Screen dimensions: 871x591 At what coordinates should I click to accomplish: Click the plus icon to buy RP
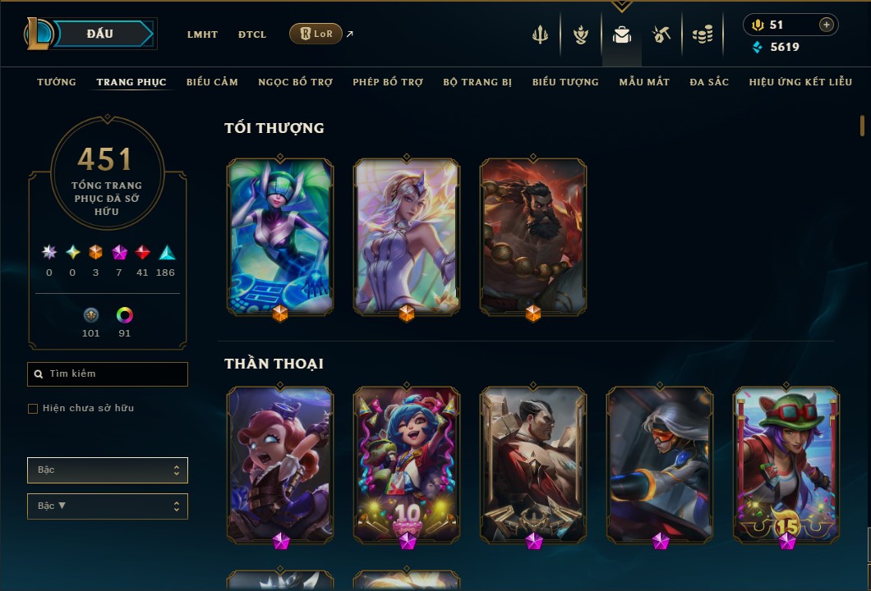tap(827, 25)
